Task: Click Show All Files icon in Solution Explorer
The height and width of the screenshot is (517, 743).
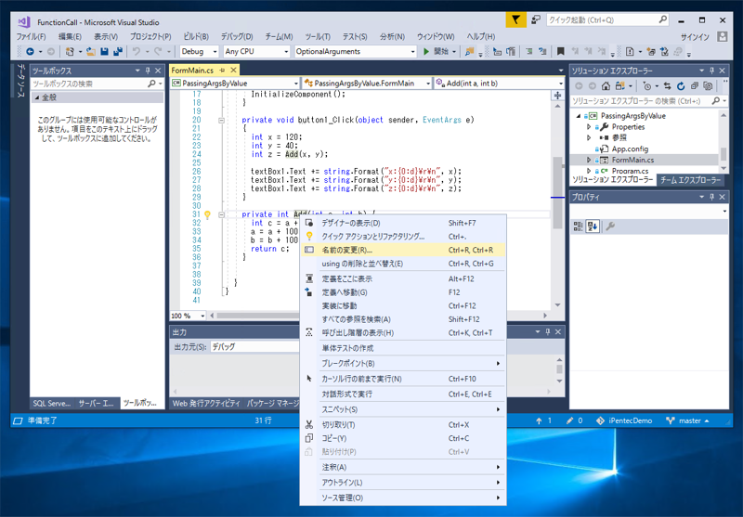Action: (708, 85)
